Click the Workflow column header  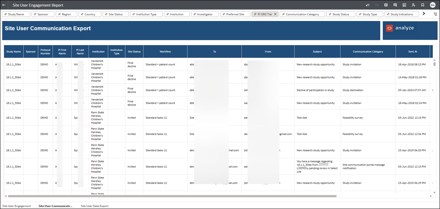[165, 52]
